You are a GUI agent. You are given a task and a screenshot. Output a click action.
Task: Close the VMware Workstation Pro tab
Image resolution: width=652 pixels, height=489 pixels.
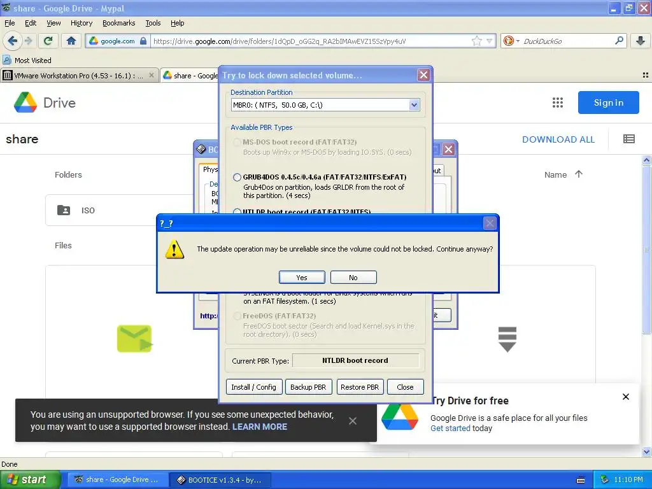[x=152, y=75]
